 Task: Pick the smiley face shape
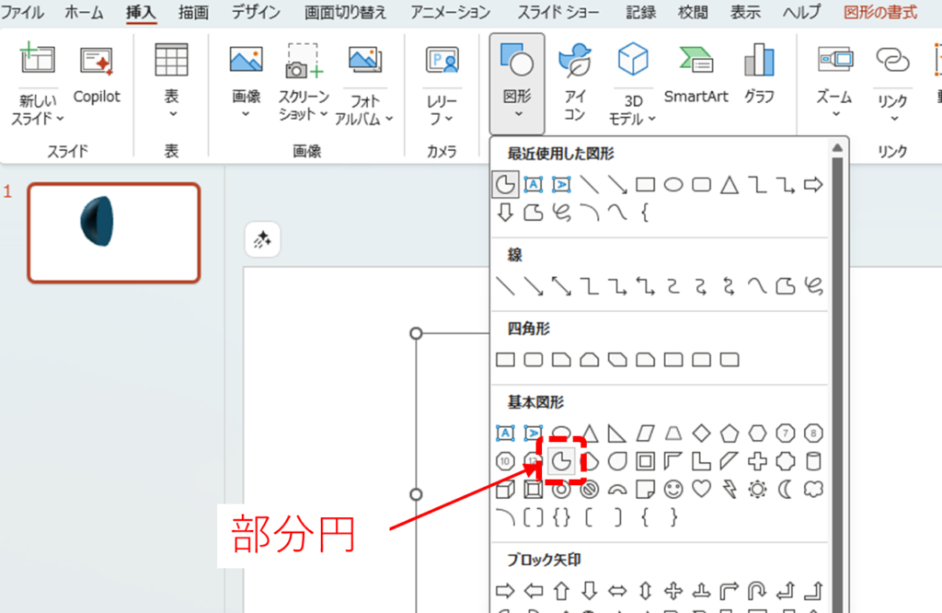[x=673, y=489]
